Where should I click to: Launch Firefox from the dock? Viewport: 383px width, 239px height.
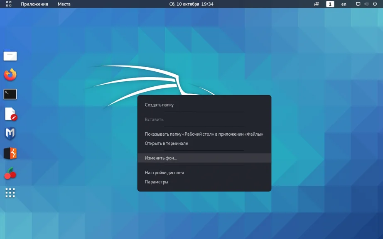10,75
